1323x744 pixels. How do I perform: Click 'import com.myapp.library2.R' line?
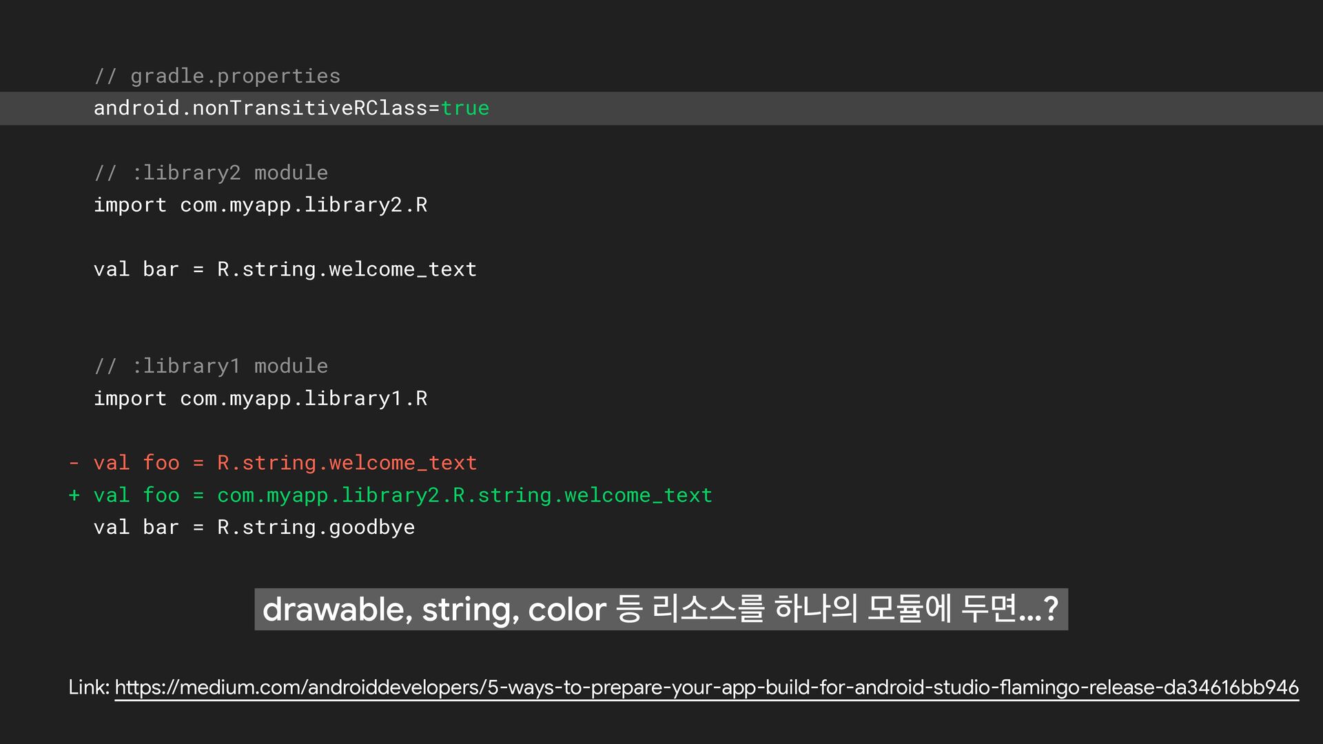tap(260, 205)
